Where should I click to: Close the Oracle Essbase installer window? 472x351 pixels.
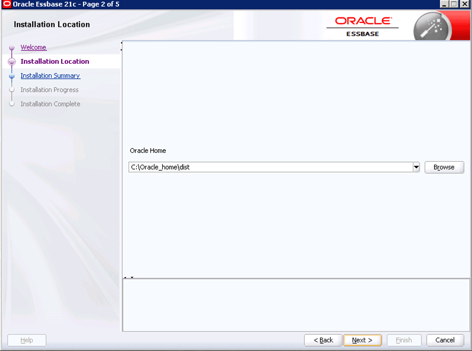[x=464, y=4]
